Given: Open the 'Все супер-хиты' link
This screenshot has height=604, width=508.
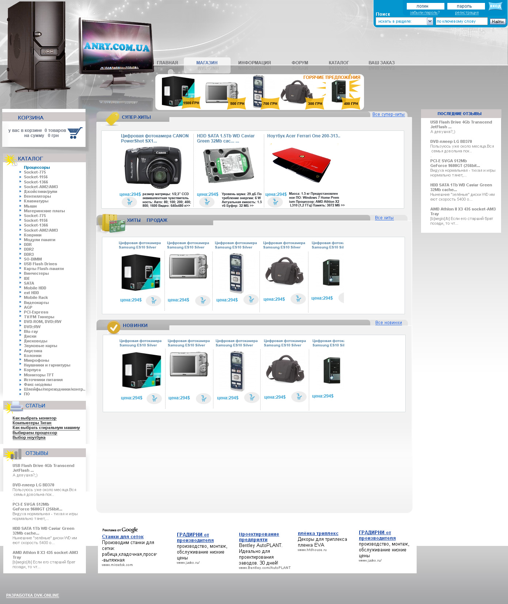Looking at the screenshot, I should coord(388,114).
